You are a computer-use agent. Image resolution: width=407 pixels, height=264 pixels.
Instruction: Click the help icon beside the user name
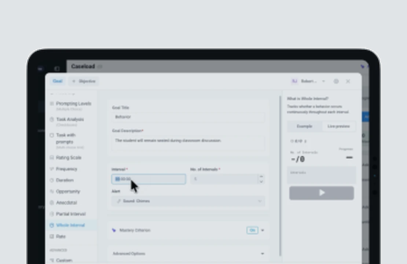[336, 81]
